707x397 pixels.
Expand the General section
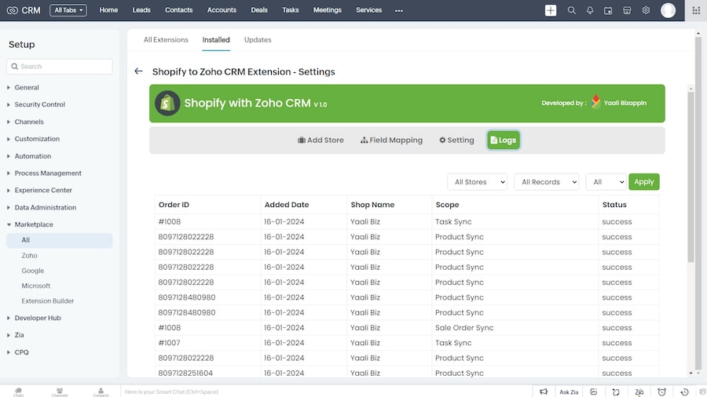pos(27,87)
